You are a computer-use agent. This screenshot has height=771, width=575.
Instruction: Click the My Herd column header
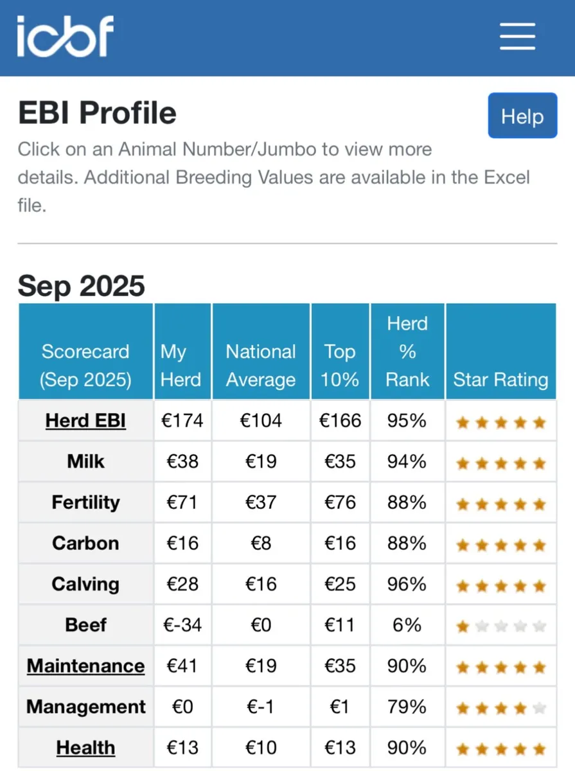[x=181, y=365]
